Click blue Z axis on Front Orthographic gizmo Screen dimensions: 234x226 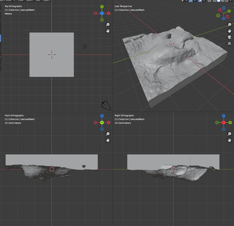[102, 116]
